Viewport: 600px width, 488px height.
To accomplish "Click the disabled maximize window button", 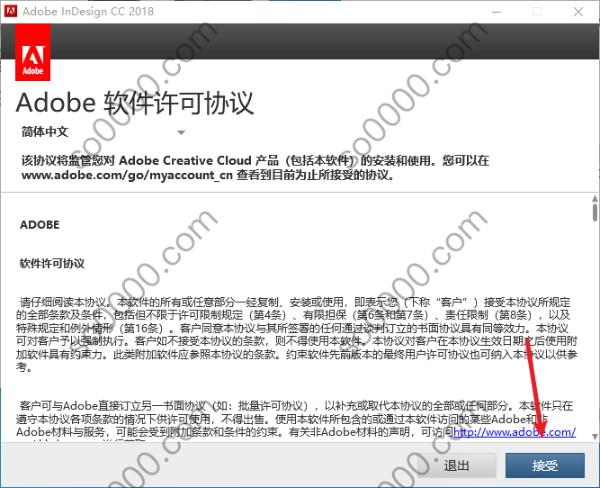I will (x=537, y=12).
